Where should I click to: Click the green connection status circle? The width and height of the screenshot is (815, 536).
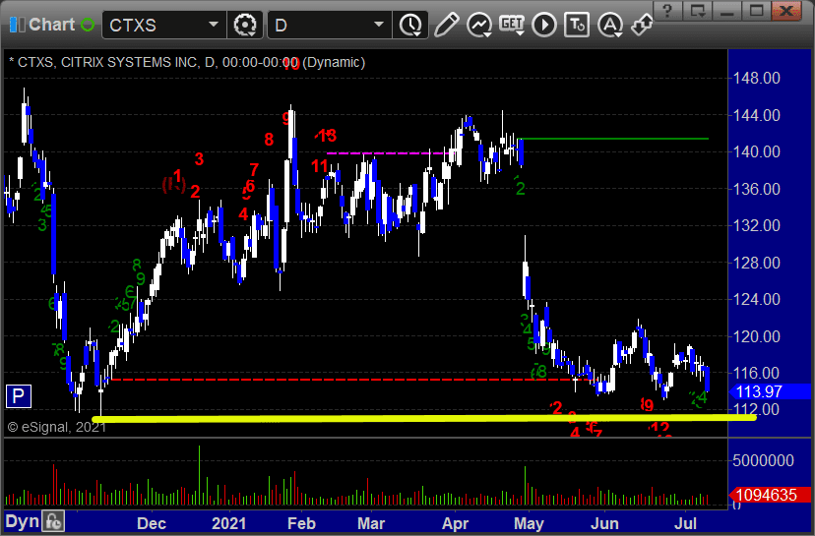(88, 25)
